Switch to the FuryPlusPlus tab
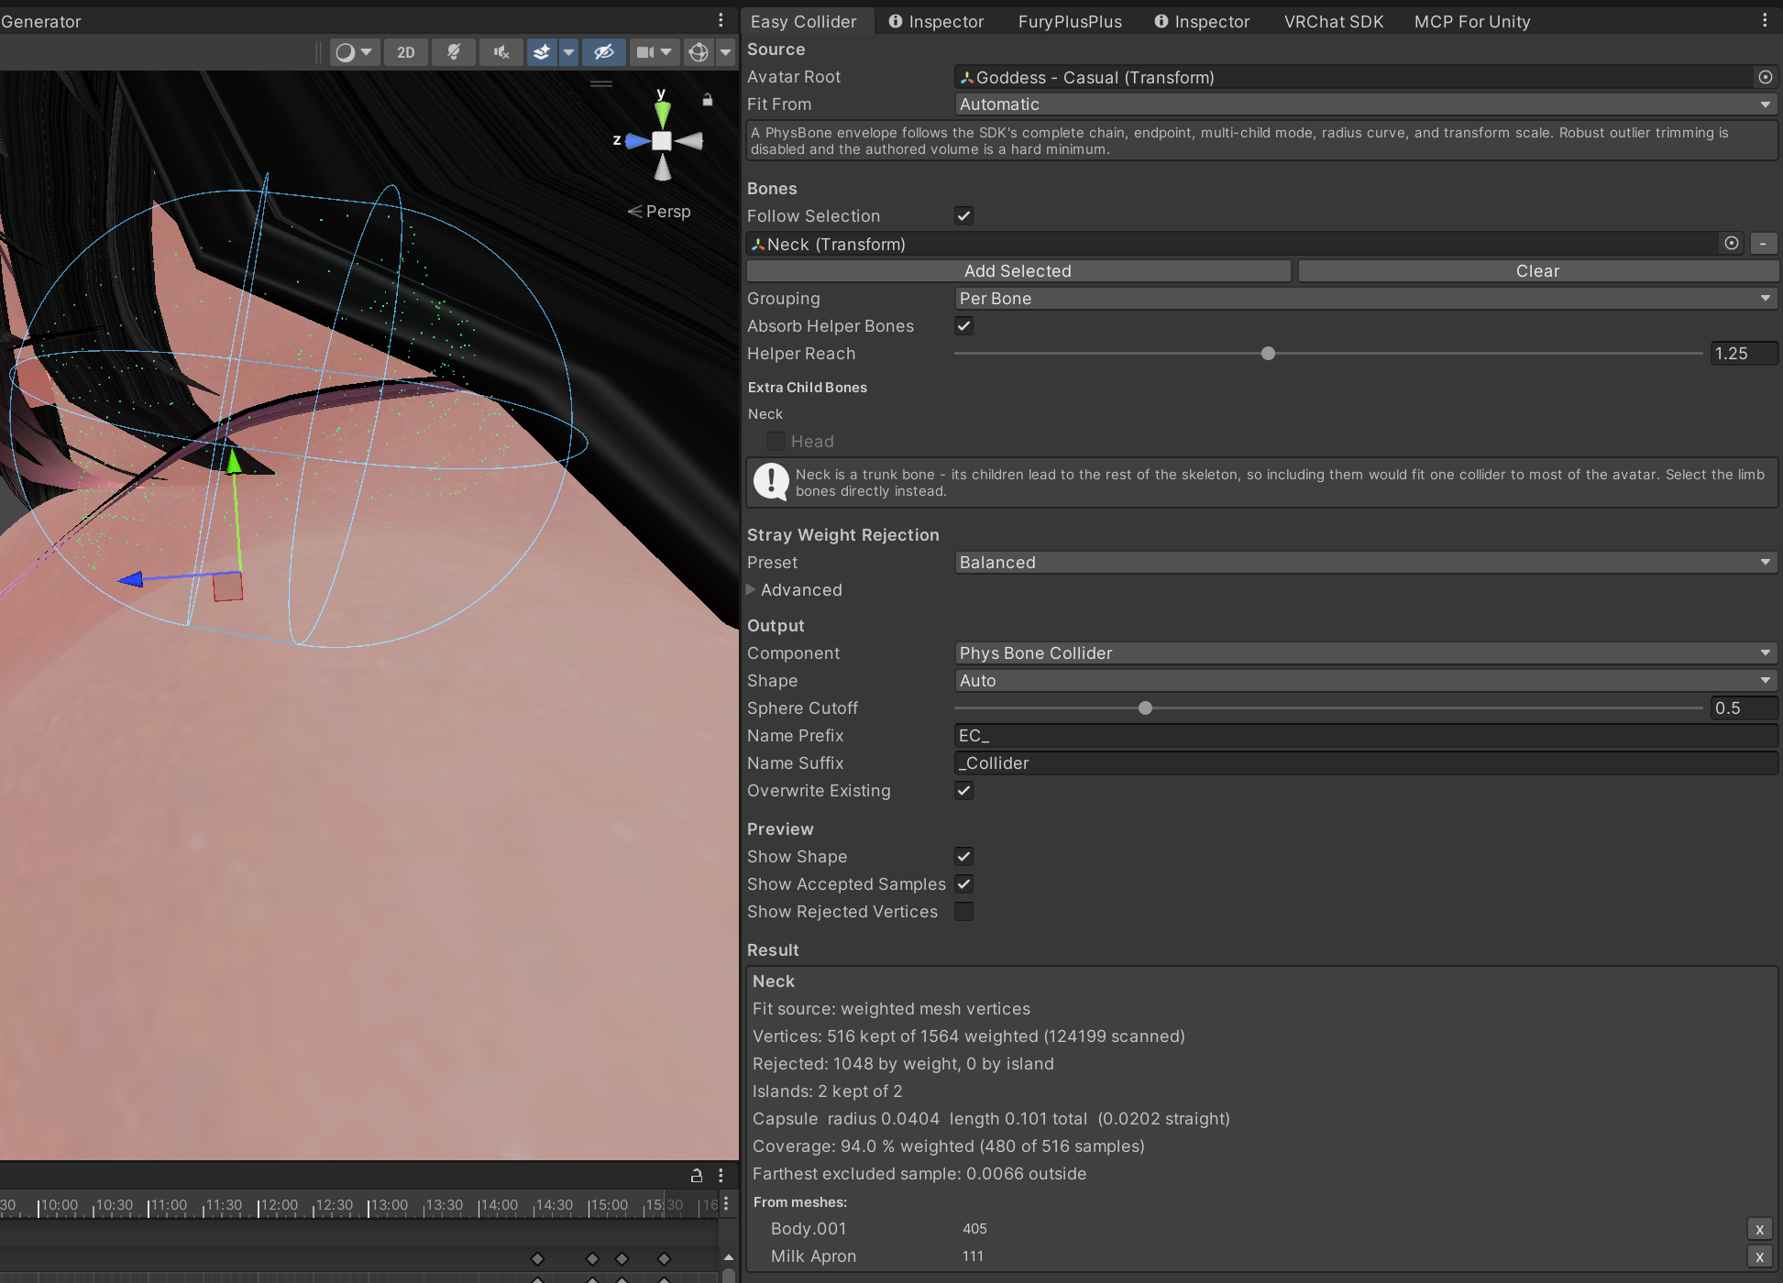 1070,21
